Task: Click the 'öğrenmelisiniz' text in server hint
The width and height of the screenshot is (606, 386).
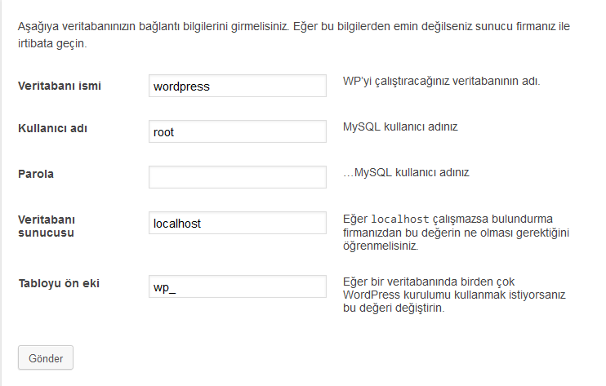Action: 381,246
